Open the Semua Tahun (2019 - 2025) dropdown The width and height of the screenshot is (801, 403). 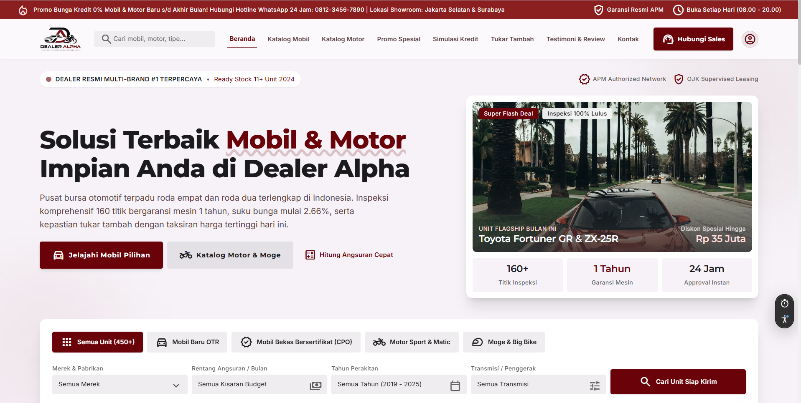399,384
